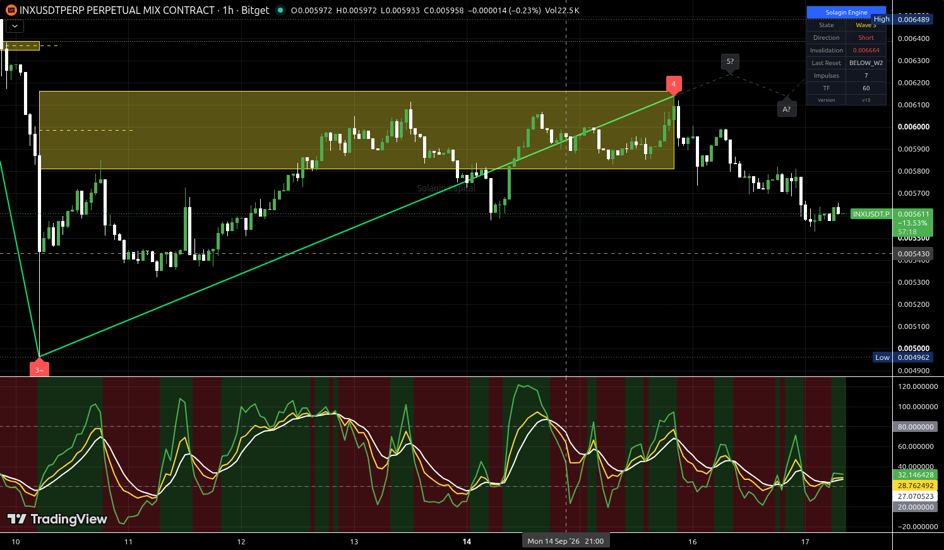
Task: Select the wave 3~ label marker
Action: [39, 369]
